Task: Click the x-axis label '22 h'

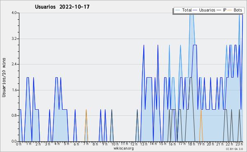Action: (229, 144)
